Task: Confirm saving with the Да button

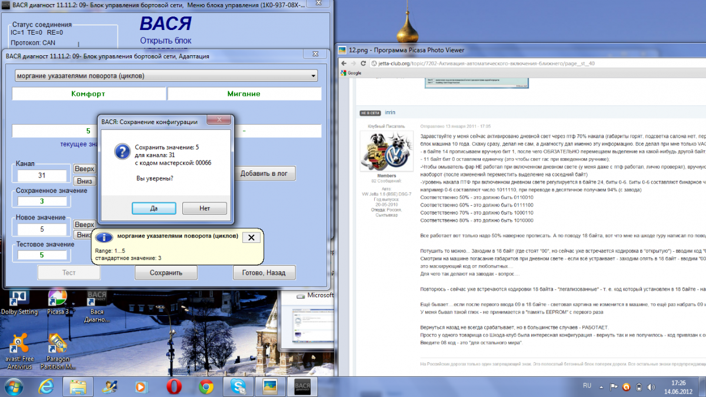Action: pyautogui.click(x=154, y=208)
